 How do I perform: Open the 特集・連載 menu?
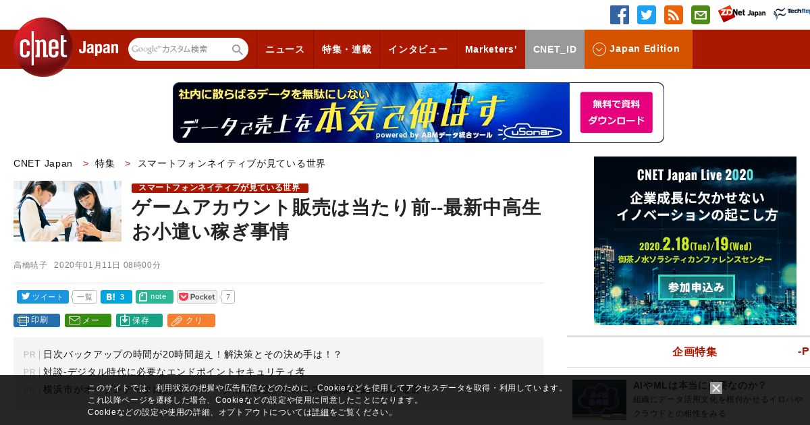346,49
